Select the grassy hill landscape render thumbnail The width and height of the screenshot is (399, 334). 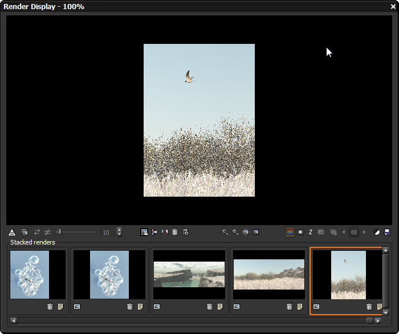pos(269,274)
